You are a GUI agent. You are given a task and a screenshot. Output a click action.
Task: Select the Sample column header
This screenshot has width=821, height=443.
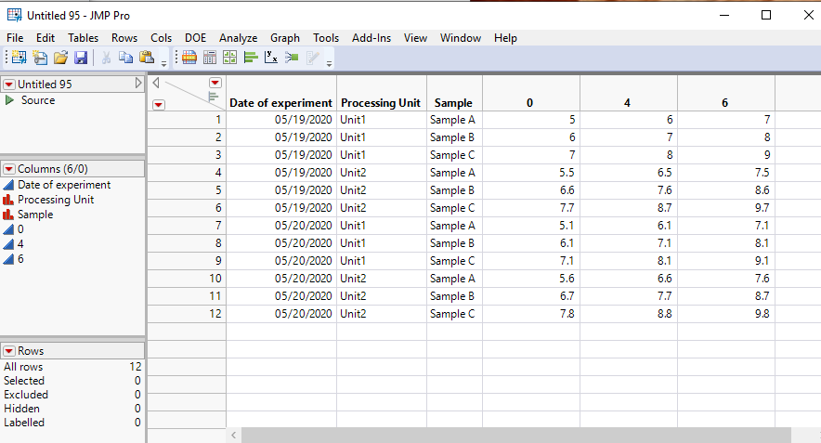click(453, 103)
